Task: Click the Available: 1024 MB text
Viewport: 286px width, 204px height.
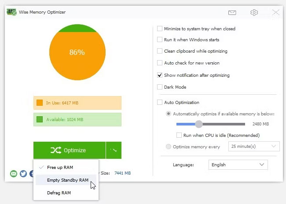Action: pos(65,120)
